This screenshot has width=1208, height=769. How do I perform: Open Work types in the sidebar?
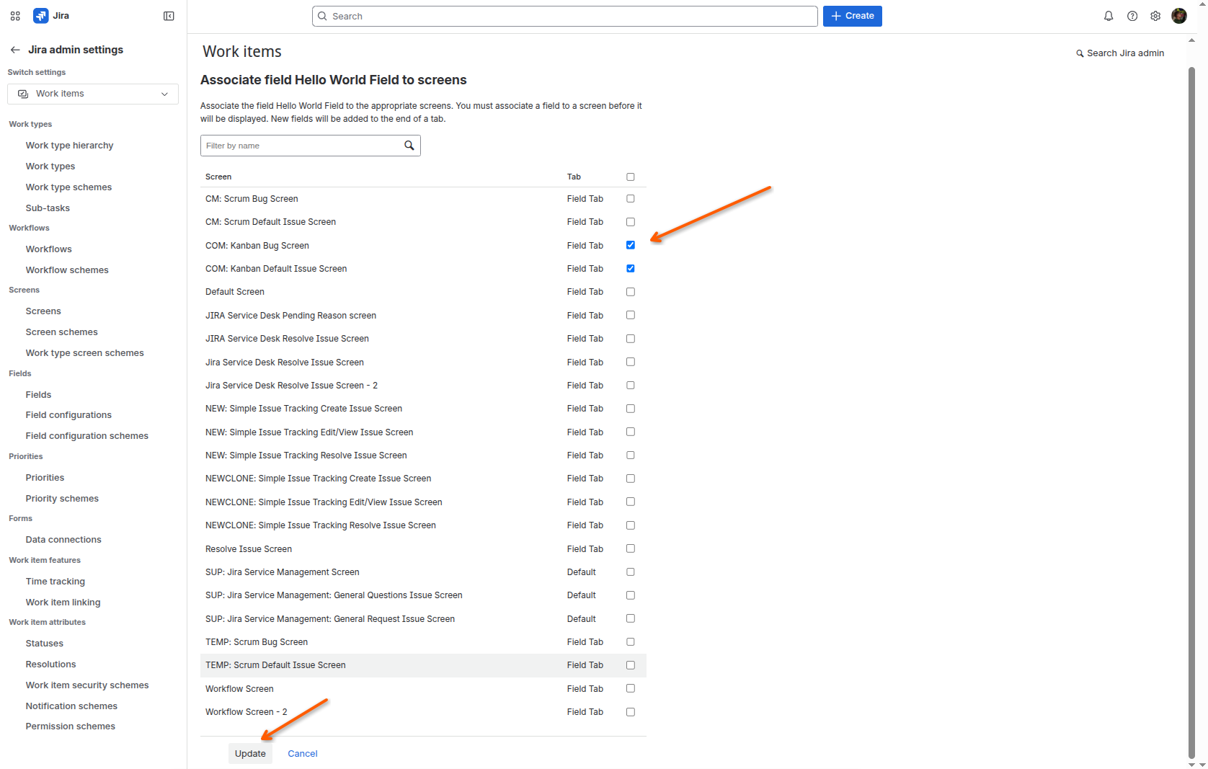tap(50, 166)
